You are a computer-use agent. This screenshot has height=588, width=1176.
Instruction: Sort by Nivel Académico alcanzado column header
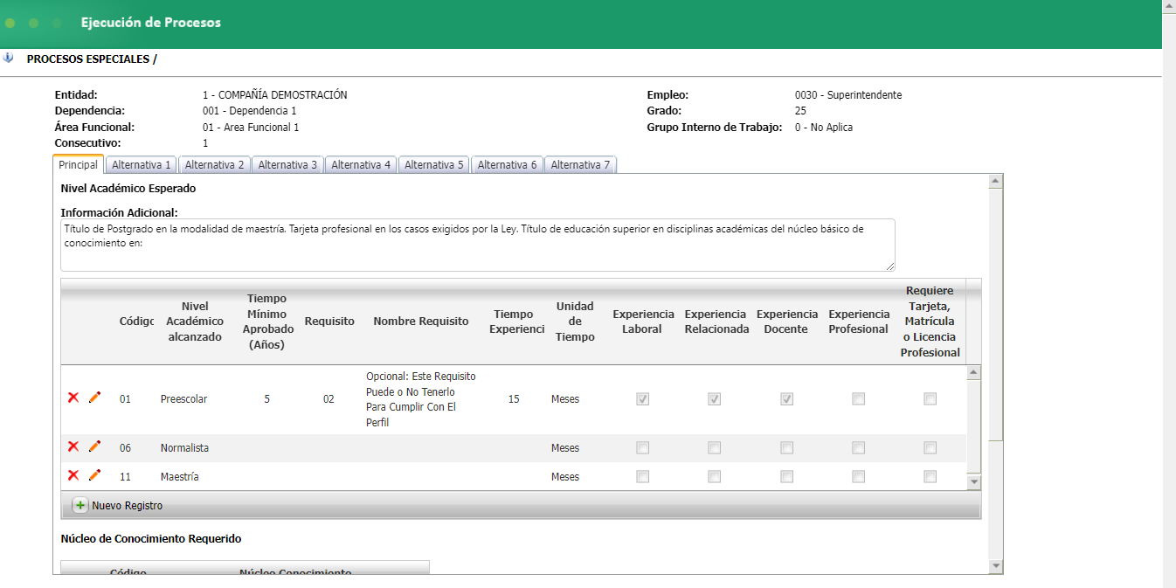[x=195, y=322]
